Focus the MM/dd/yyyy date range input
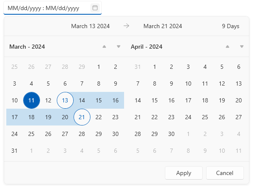Image resolution: width=254 pixels, height=188 pixels. pyautogui.click(x=44, y=8)
